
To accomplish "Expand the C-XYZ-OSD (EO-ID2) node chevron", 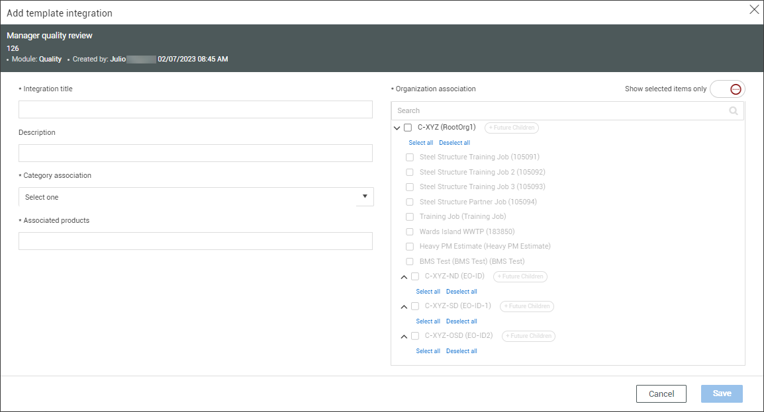I will pos(404,337).
